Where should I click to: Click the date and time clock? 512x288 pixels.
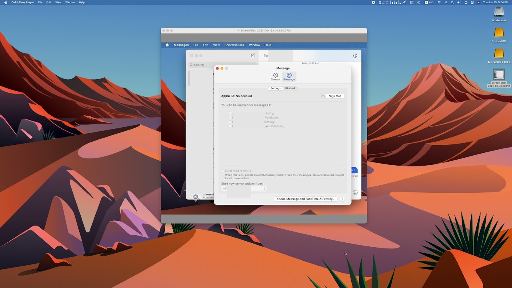click(496, 2)
